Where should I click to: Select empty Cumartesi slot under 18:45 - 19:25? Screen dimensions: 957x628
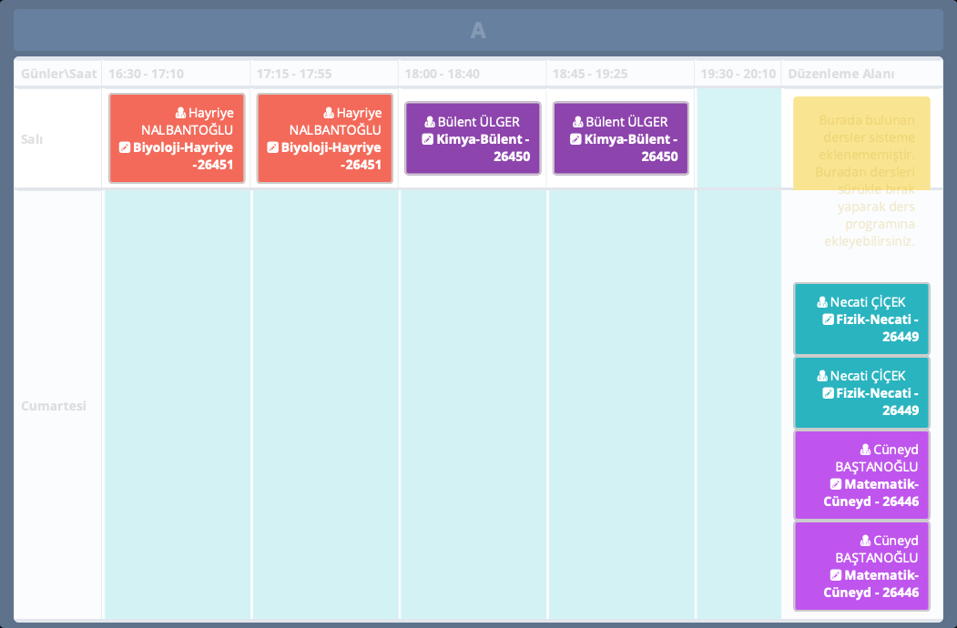(x=620, y=405)
